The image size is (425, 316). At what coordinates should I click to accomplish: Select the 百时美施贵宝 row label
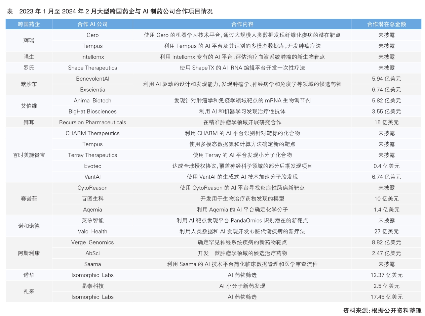(x=29, y=155)
